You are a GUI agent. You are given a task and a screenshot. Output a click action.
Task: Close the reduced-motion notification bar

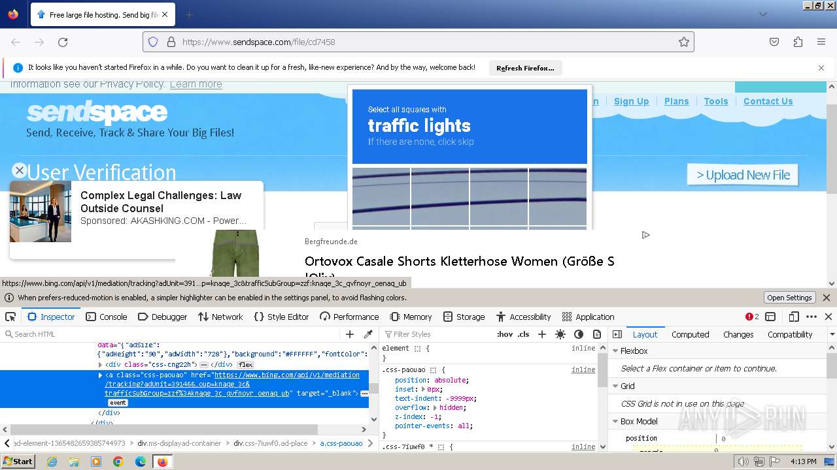(x=827, y=298)
